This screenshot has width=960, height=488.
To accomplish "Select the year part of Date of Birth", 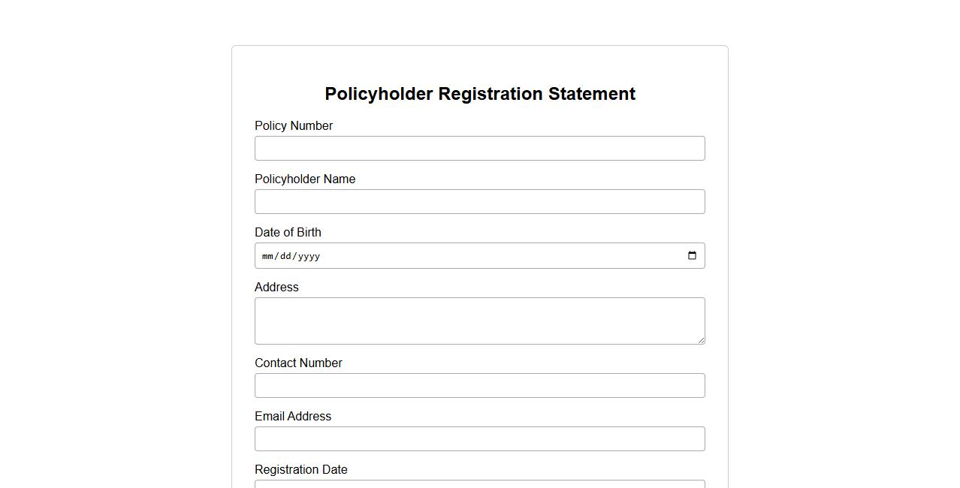I will point(308,256).
